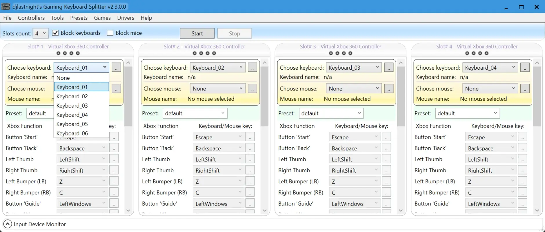This screenshot has height=232, width=545.
Task: Click the Stop button
Action: click(x=235, y=33)
